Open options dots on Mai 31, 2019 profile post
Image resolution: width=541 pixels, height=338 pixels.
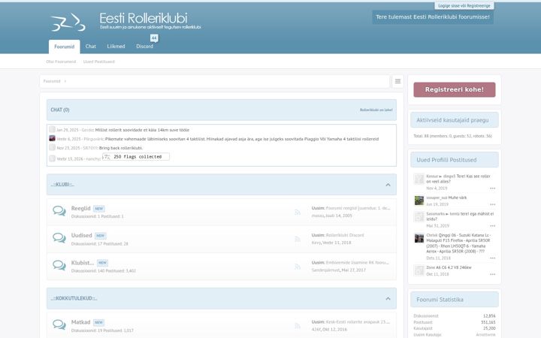tap(492, 226)
